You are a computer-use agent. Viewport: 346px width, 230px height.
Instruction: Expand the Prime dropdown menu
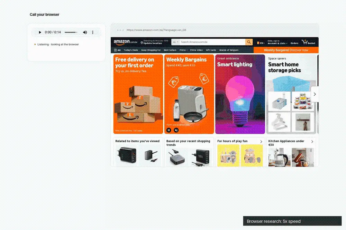point(183,50)
